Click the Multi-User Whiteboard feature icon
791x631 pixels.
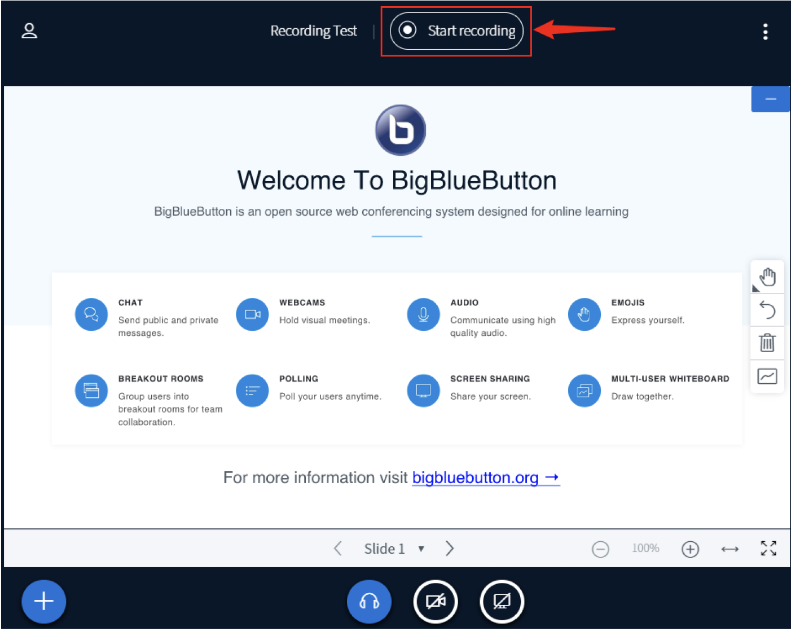tap(585, 391)
